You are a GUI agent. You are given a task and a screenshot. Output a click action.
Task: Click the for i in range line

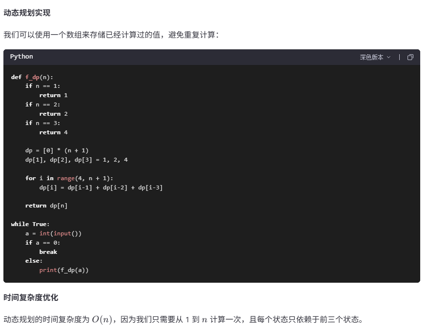pos(69,178)
